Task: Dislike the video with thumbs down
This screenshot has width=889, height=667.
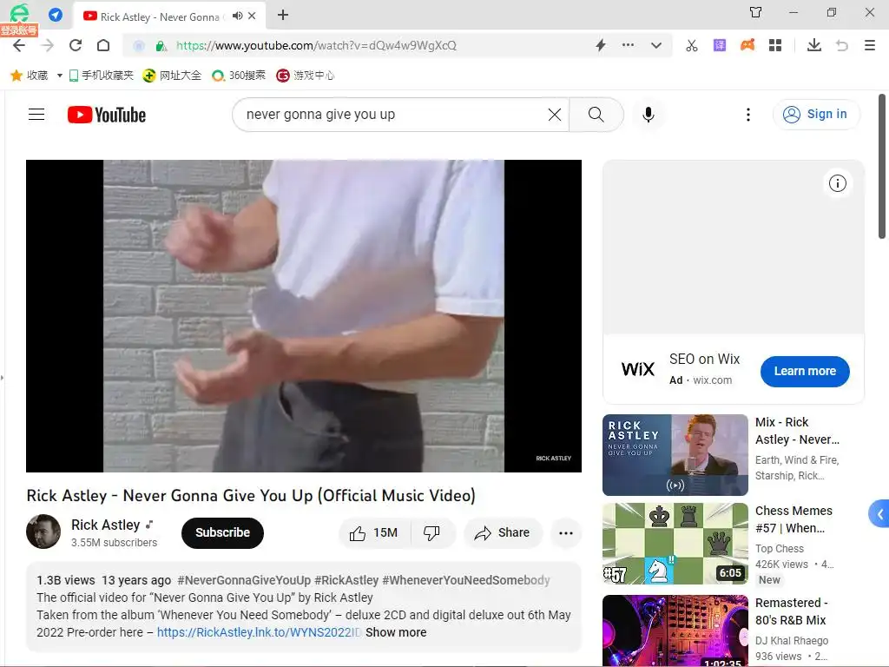Action: 432,533
